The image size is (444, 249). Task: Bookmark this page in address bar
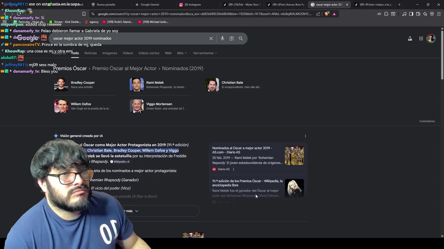84,14
